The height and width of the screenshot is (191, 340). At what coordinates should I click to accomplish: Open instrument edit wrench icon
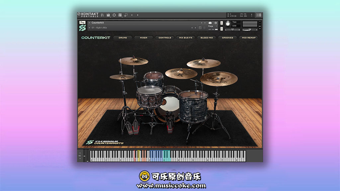(x=82, y=22)
